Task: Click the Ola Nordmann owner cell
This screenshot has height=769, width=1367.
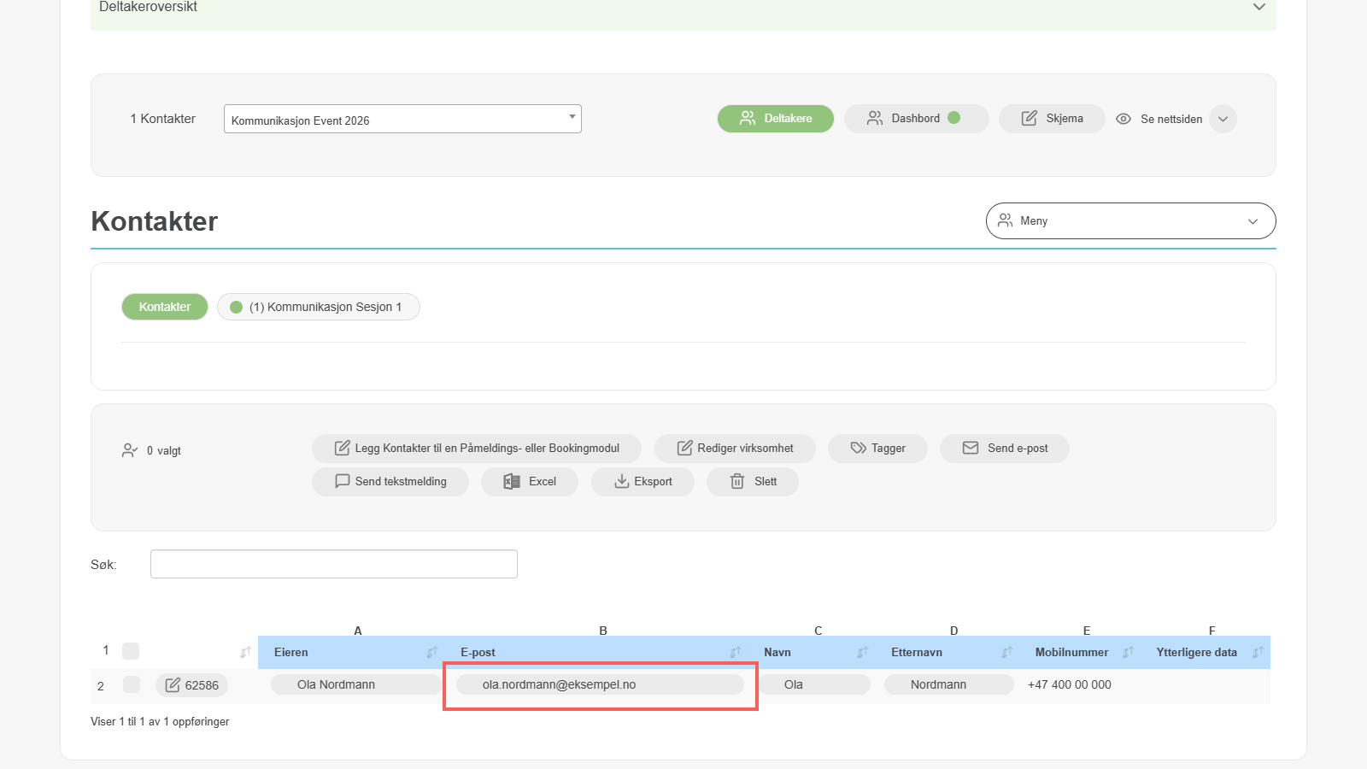Action: coord(355,684)
